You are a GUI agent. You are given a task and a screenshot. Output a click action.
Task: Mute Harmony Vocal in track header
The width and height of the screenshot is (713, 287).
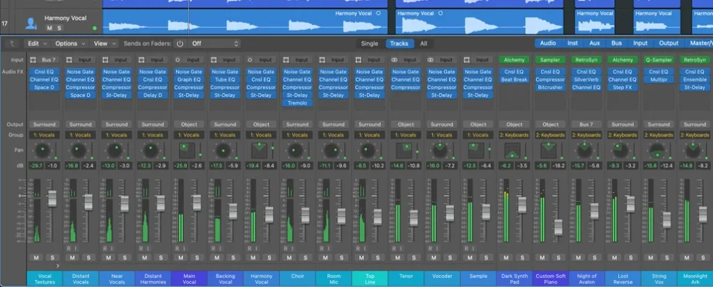tap(49, 28)
